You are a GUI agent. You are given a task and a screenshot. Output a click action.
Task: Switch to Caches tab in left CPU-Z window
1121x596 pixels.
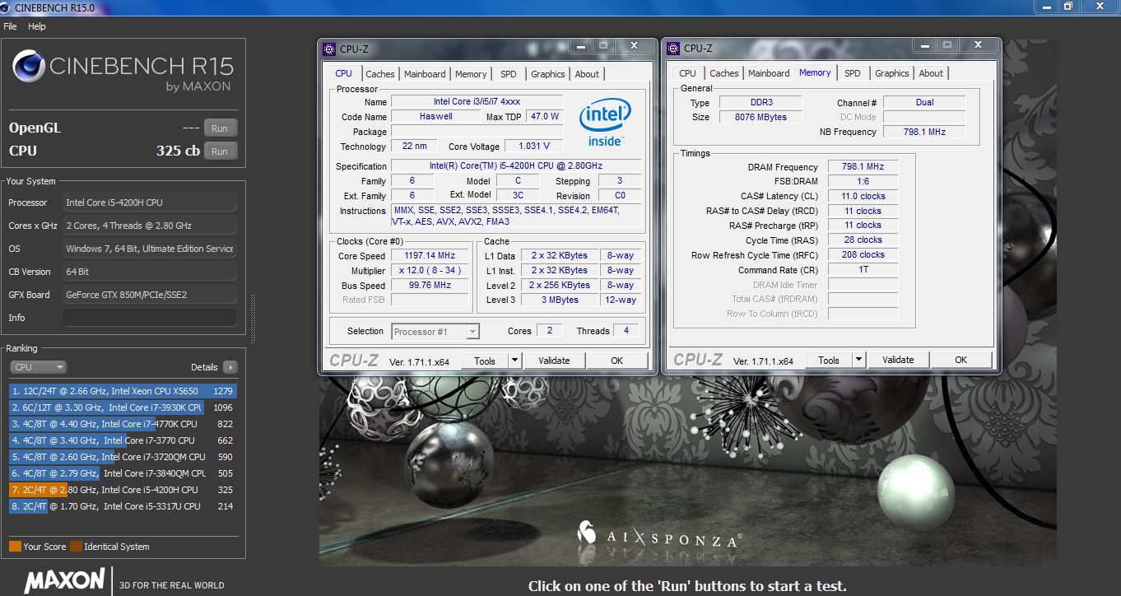click(380, 74)
